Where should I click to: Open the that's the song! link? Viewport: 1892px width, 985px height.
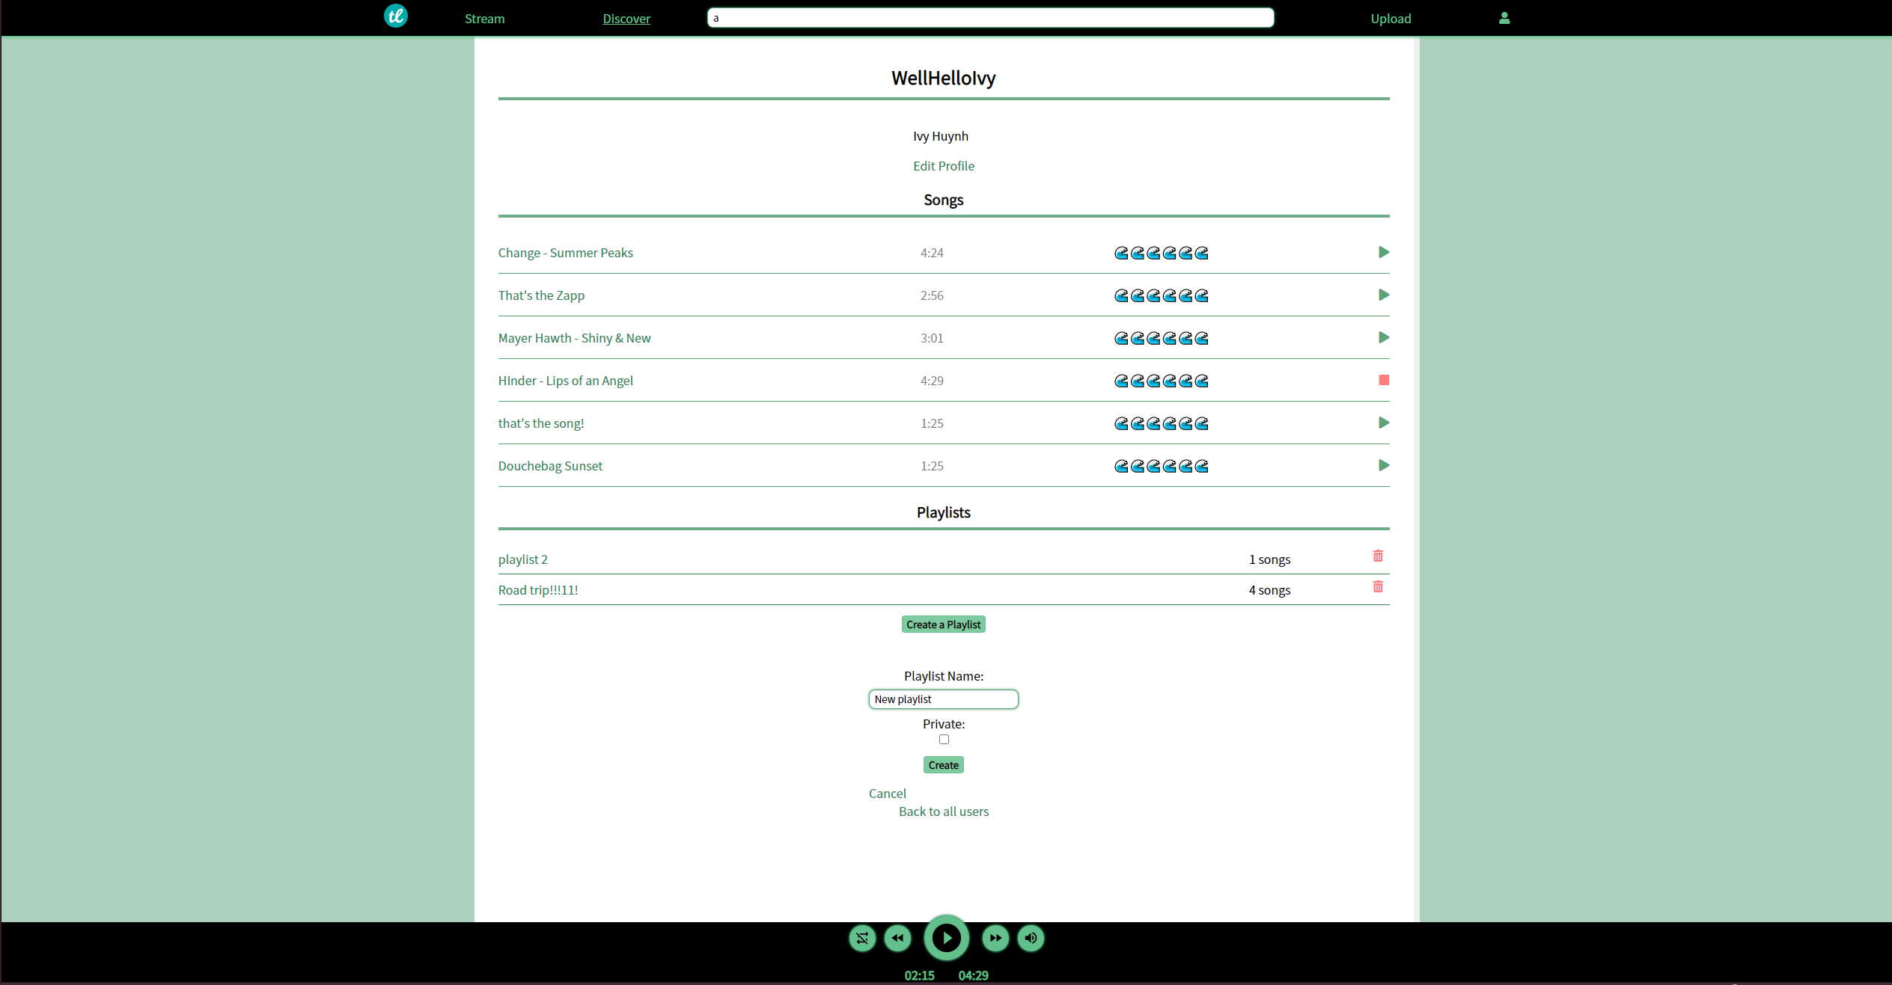541,423
